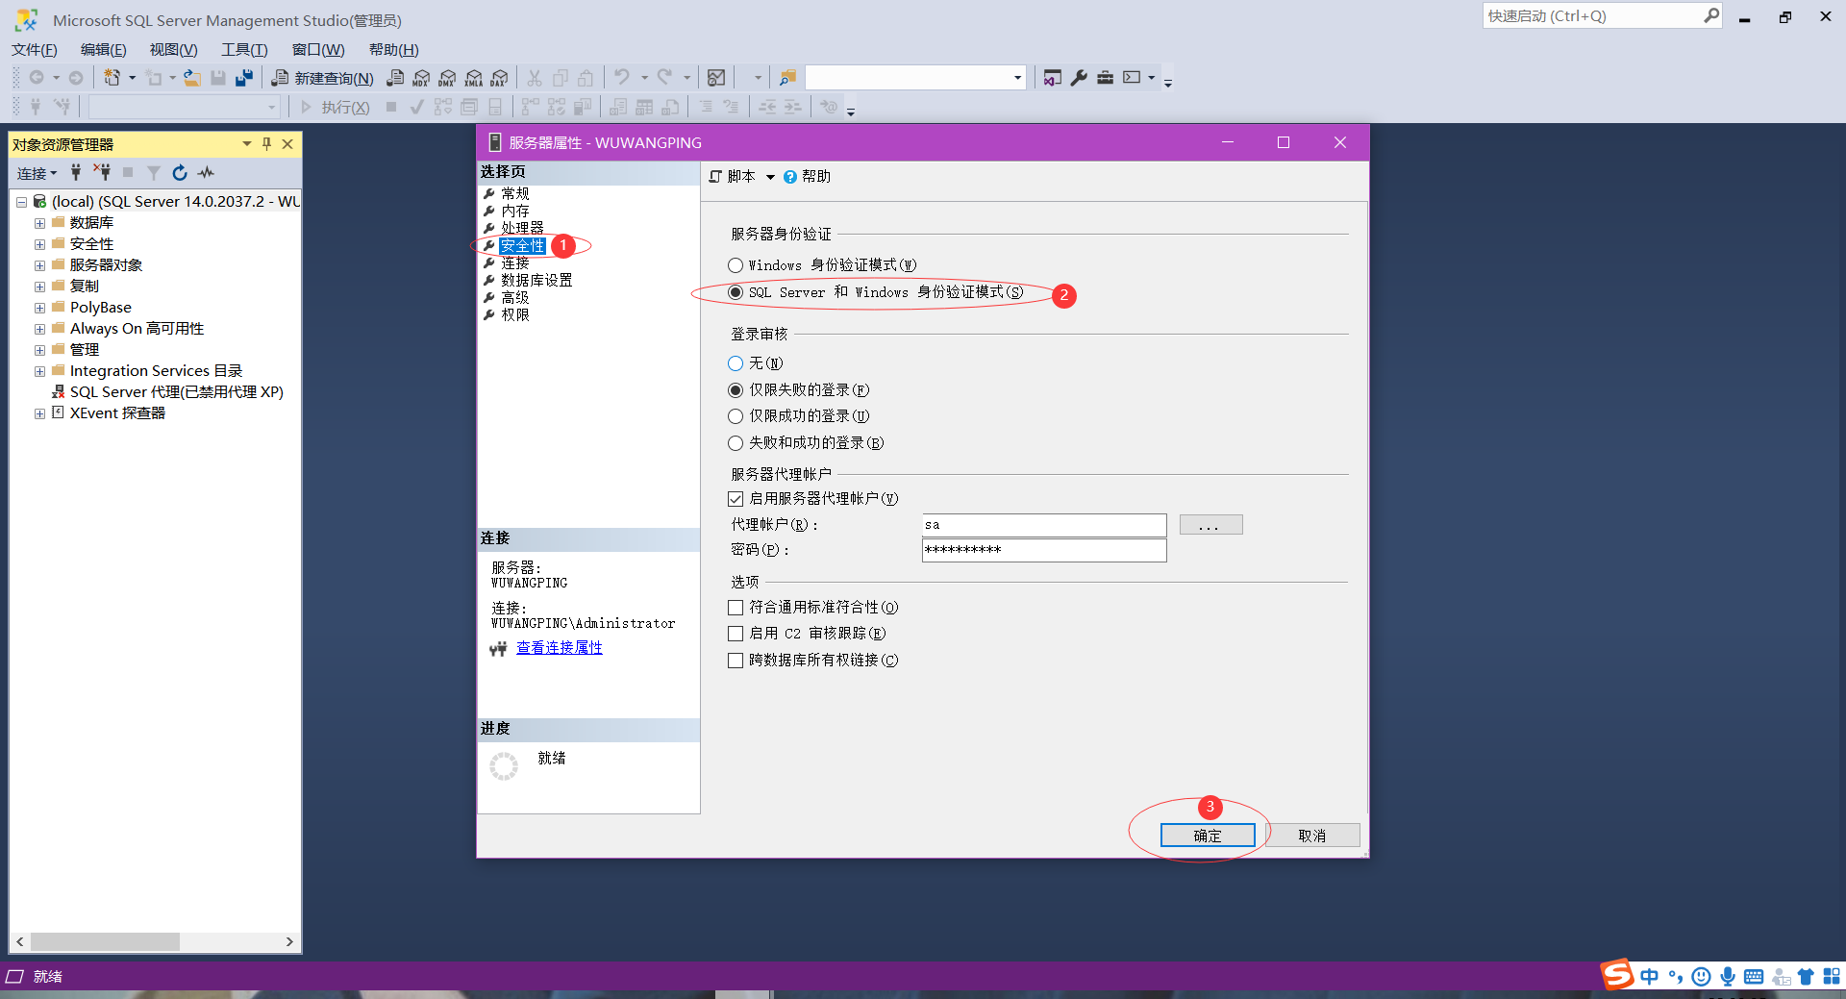Expand the 复制 tree node
This screenshot has width=1846, height=999.
pyautogui.click(x=39, y=287)
